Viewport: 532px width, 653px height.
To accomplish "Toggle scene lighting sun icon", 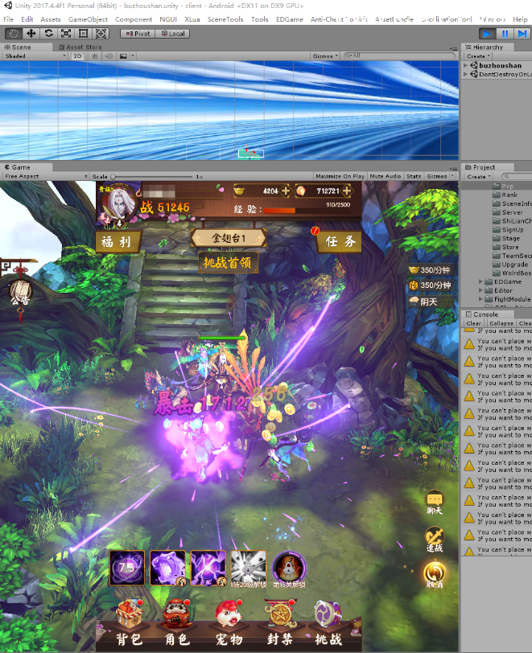I will (x=95, y=55).
